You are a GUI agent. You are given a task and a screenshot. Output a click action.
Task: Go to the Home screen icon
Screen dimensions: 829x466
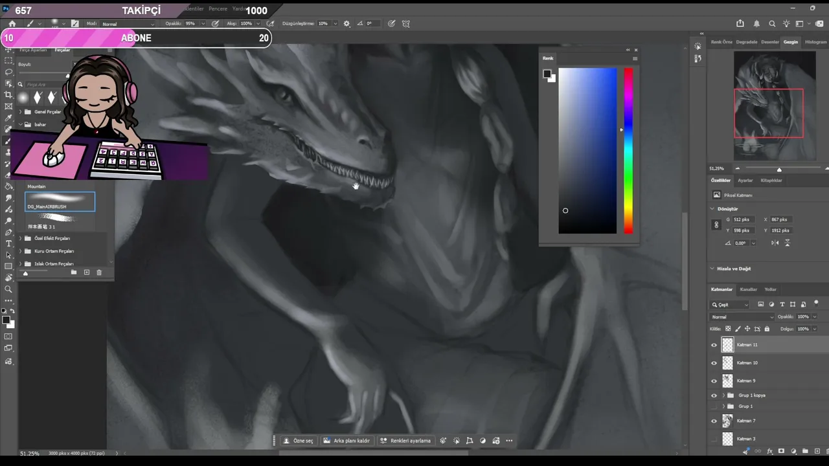click(x=12, y=23)
